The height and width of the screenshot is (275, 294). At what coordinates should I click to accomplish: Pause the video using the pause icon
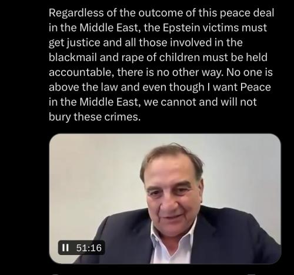[65, 248]
